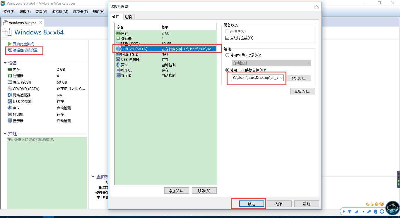
Task: Open the 查看(V) menu
Action: point(41,12)
